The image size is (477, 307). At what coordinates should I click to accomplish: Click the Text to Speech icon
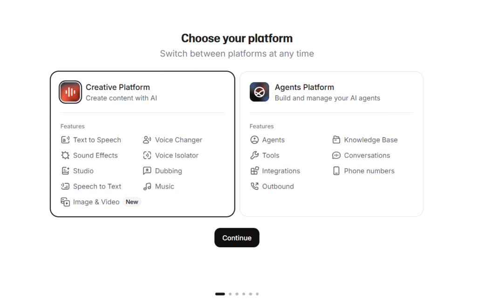[x=65, y=140]
